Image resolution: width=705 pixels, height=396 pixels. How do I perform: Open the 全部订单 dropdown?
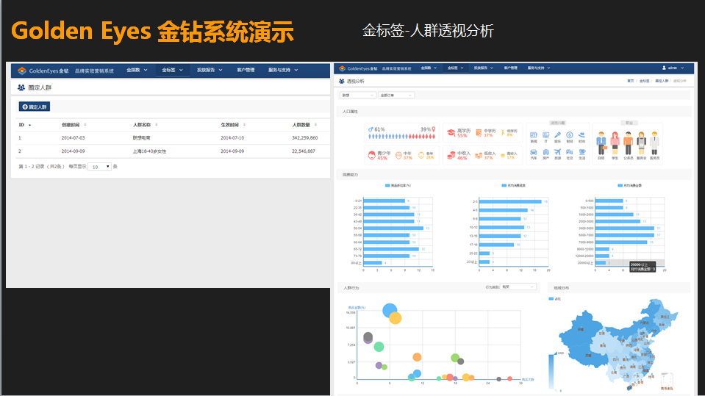[396, 96]
